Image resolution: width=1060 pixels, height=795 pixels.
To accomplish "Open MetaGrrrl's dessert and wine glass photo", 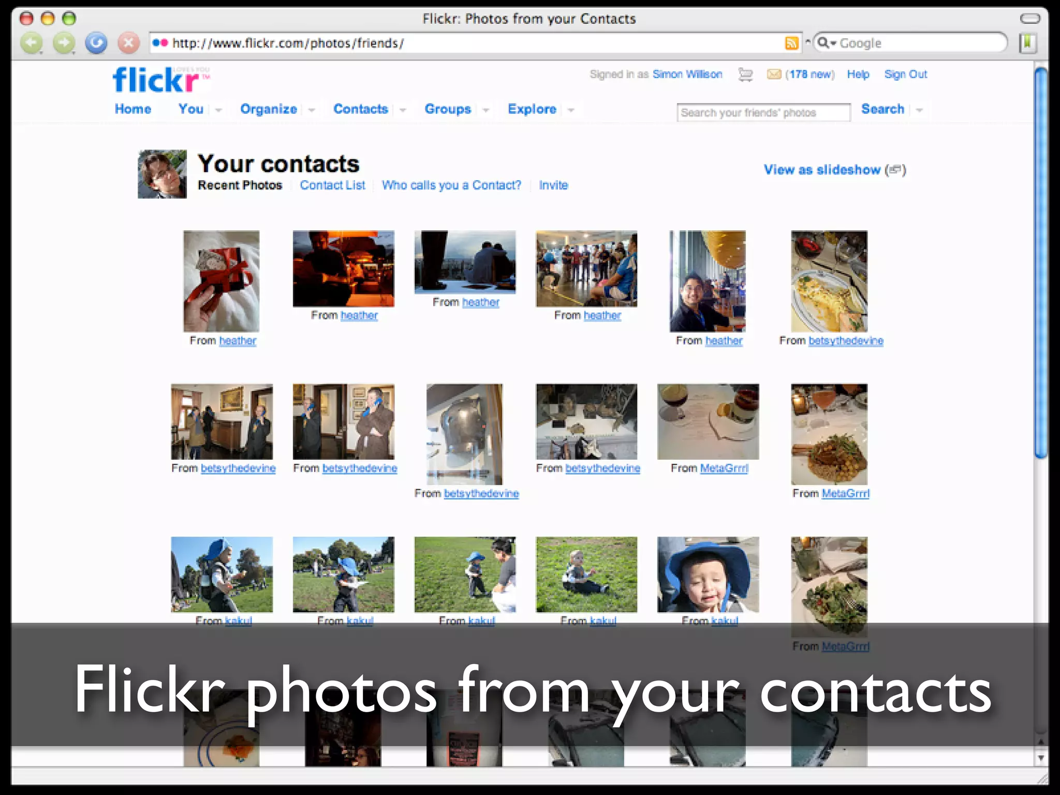I will [x=708, y=421].
